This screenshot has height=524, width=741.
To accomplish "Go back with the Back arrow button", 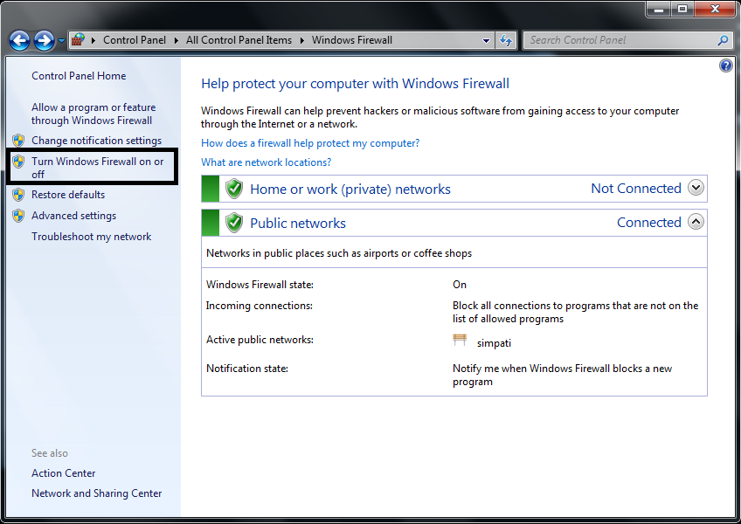I will [x=20, y=41].
